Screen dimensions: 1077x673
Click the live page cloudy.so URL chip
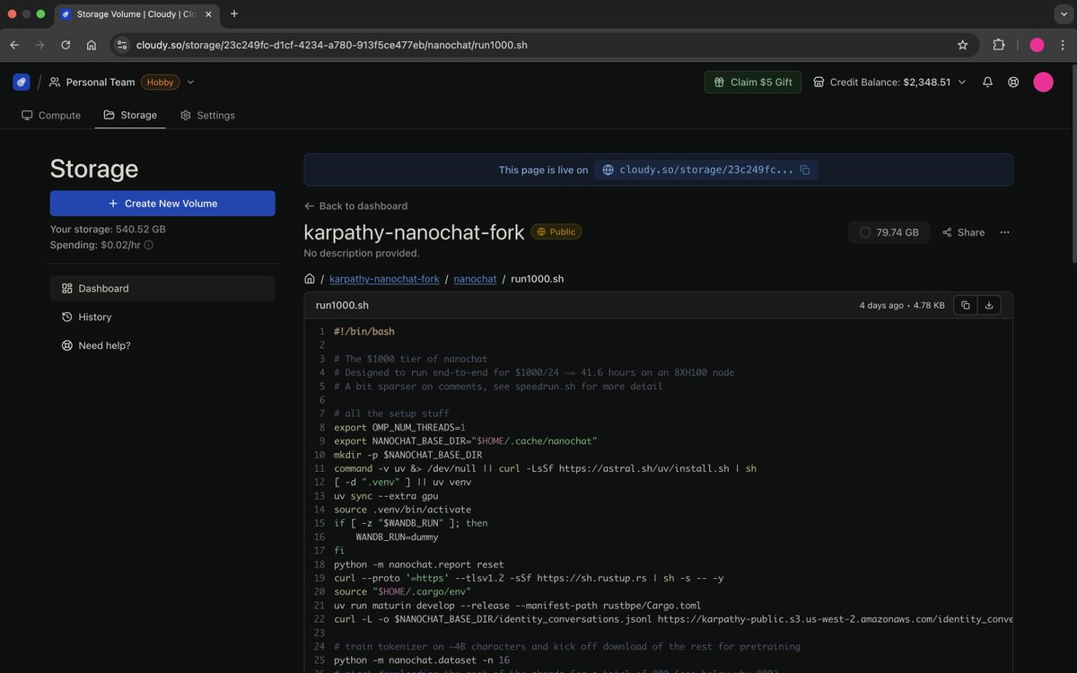tap(706, 170)
